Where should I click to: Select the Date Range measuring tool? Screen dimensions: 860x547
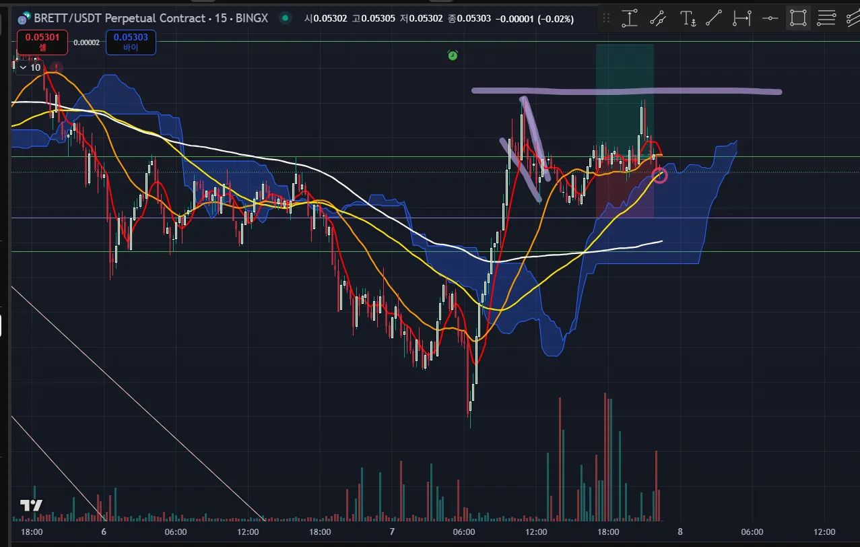click(742, 18)
